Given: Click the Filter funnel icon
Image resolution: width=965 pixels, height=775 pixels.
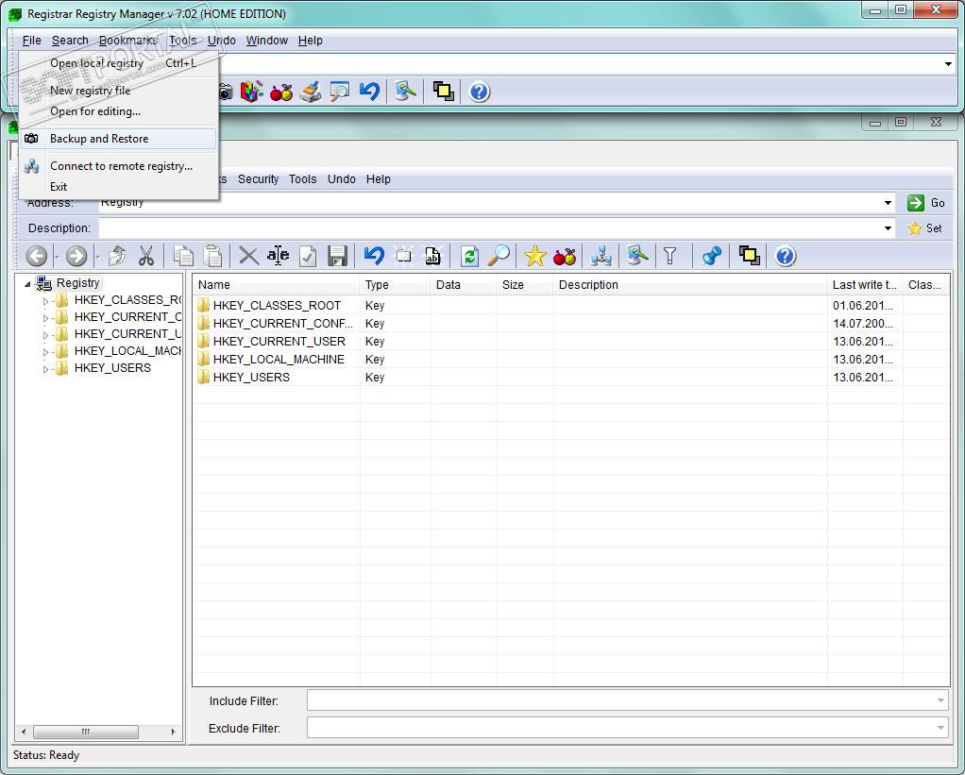Looking at the screenshot, I should tap(670, 256).
